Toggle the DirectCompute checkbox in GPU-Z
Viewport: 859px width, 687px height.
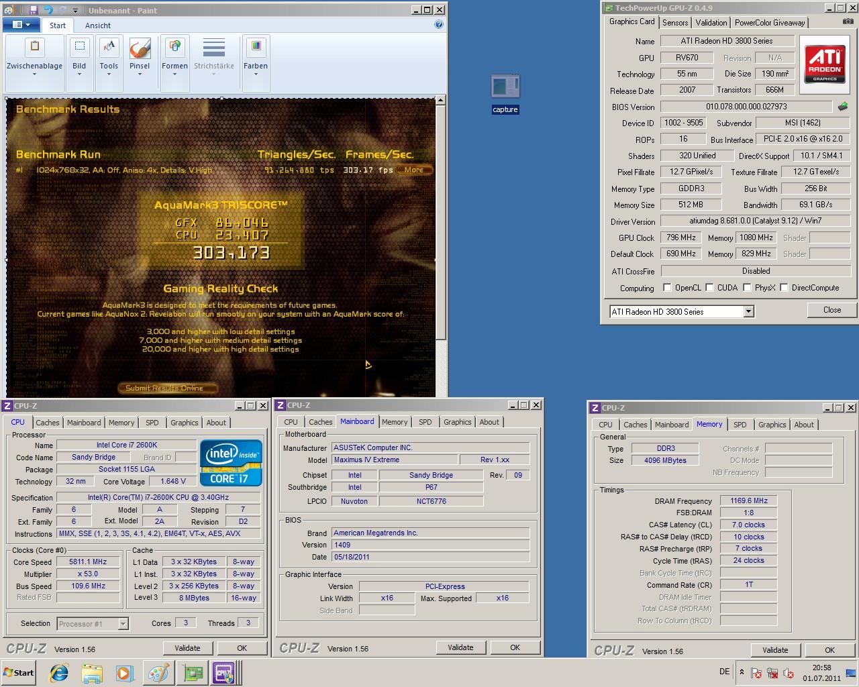coord(784,287)
